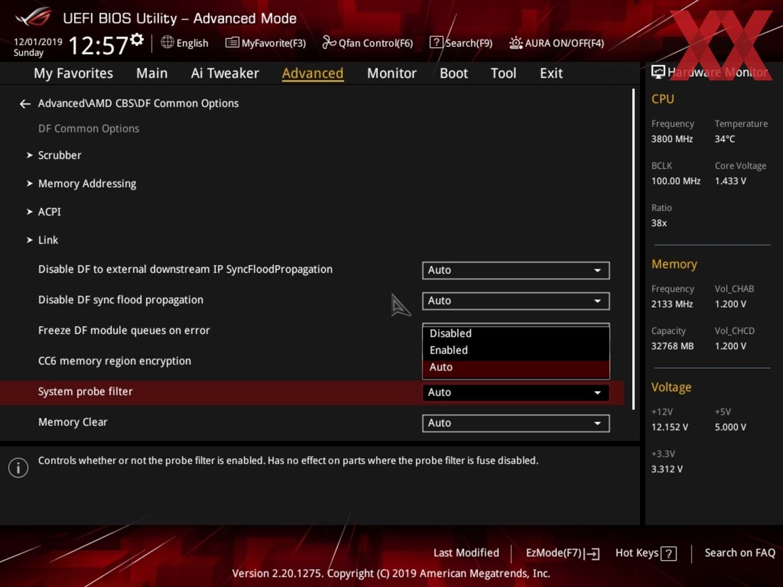This screenshot has height=587, width=783.
Task: Go back using the left arrow icon
Action: click(25, 104)
